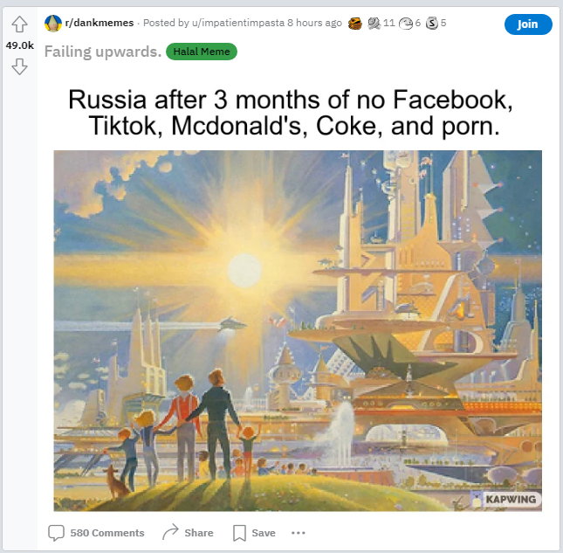Viewport: 563px width, 553px height.
Task: Click the 49.0k vote score
Action: point(19,45)
